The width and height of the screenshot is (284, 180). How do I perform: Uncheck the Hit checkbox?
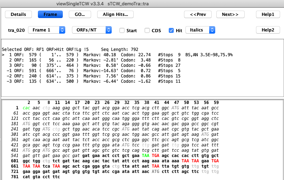171,31
